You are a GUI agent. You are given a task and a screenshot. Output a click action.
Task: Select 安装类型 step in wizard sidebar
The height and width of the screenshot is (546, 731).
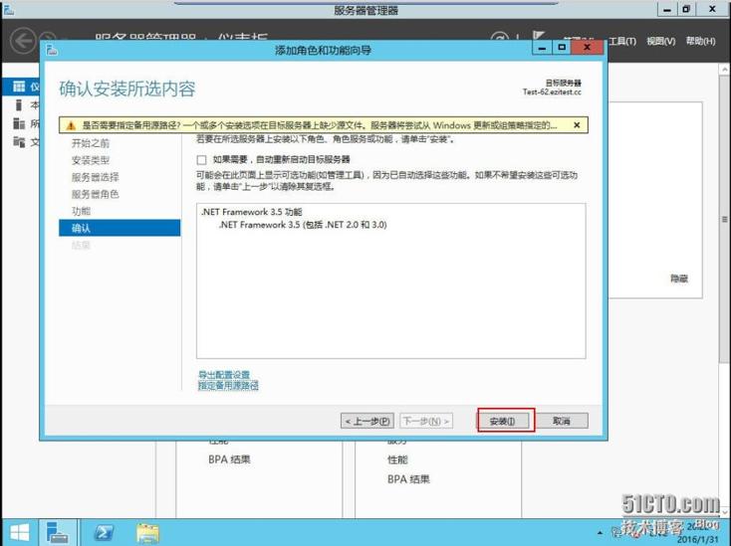pyautogui.click(x=91, y=160)
